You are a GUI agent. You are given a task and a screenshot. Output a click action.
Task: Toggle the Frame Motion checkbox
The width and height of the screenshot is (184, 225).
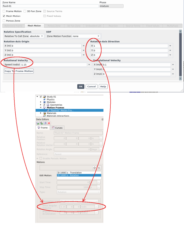pyautogui.click(x=4, y=11)
